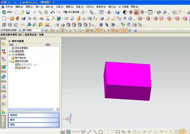190x134 pixels.
Task: Open the Command Finder (命令查找器) tool
Action: pyautogui.click(x=71, y=12)
